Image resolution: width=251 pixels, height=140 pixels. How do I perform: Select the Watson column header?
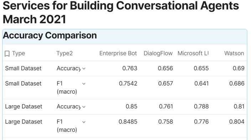(x=234, y=53)
